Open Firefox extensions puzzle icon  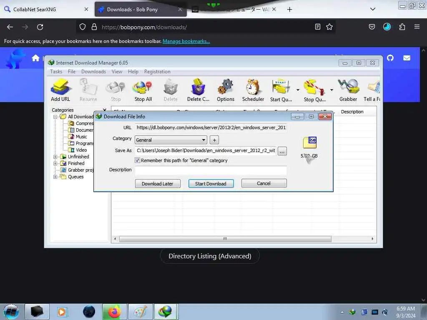(402, 27)
